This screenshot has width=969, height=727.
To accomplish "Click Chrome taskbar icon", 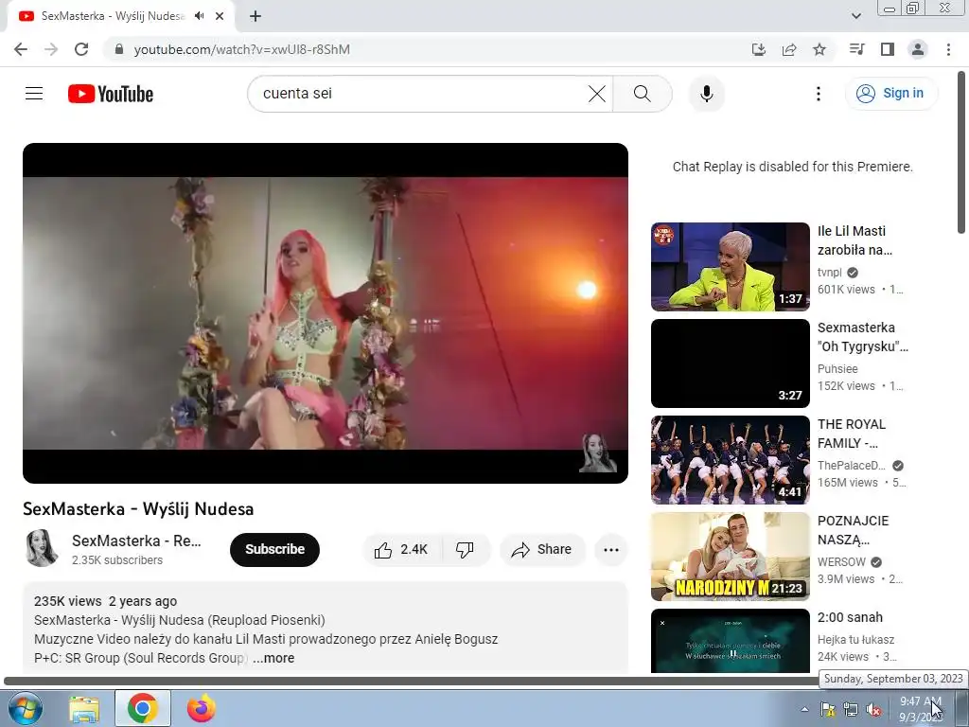I will [x=143, y=708].
